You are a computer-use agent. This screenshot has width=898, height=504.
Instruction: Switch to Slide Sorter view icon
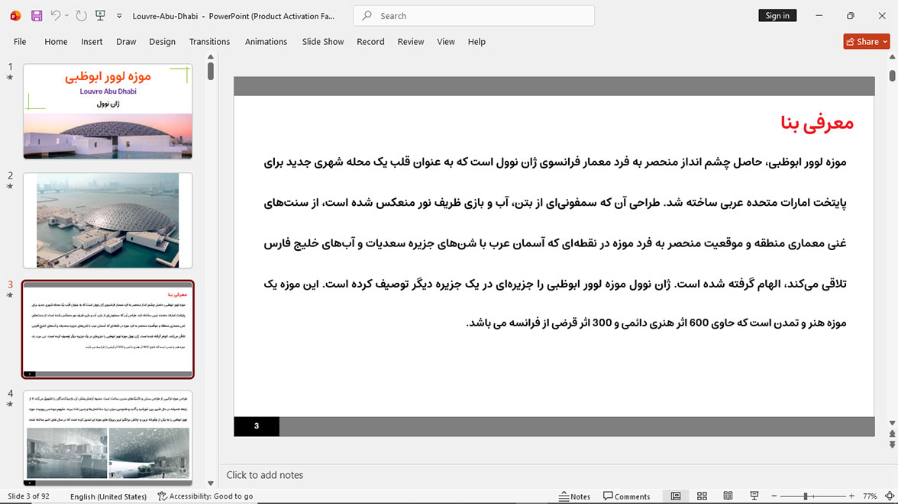pos(703,496)
